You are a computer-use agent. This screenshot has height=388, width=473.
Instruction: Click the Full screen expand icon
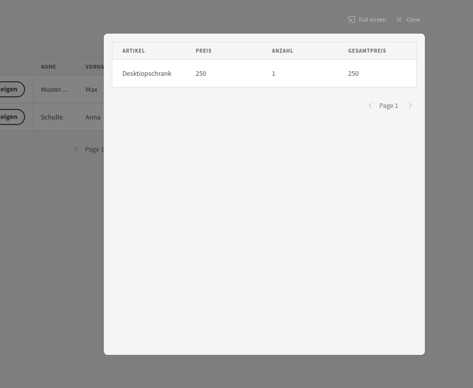coord(352,20)
